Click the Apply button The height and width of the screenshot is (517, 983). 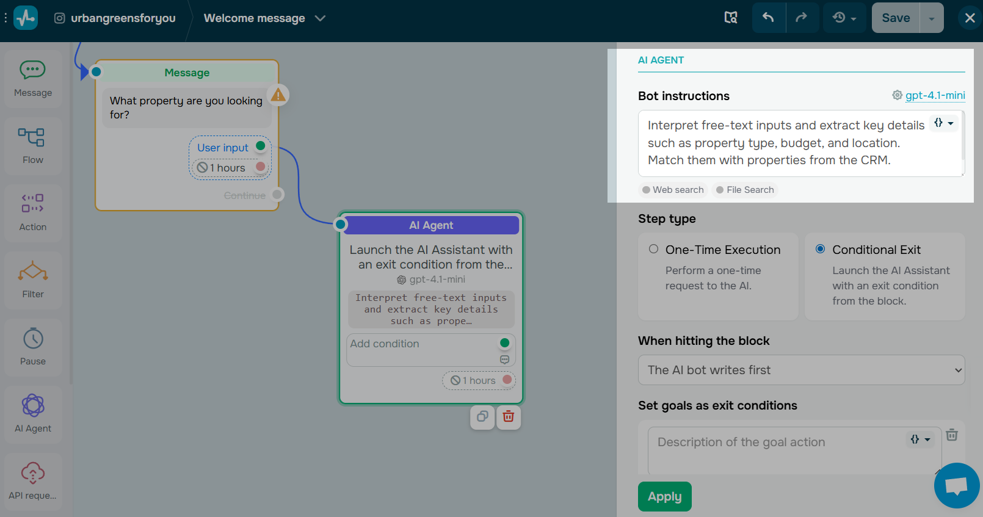click(x=664, y=496)
